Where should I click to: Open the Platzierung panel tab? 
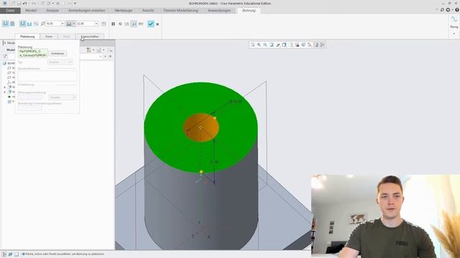point(27,37)
